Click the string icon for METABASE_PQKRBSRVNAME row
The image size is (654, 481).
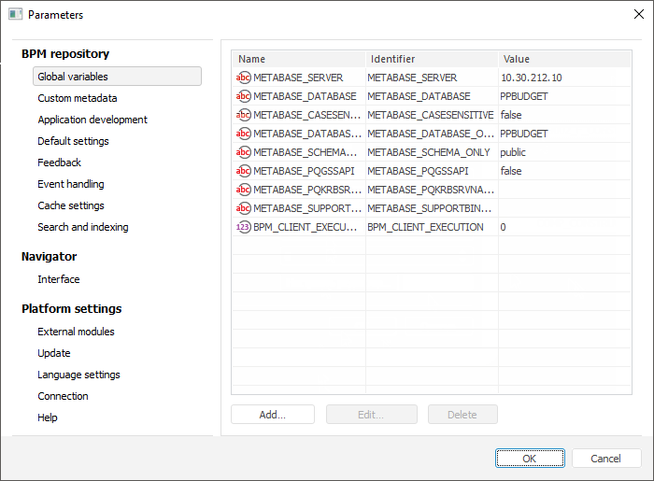click(x=244, y=190)
